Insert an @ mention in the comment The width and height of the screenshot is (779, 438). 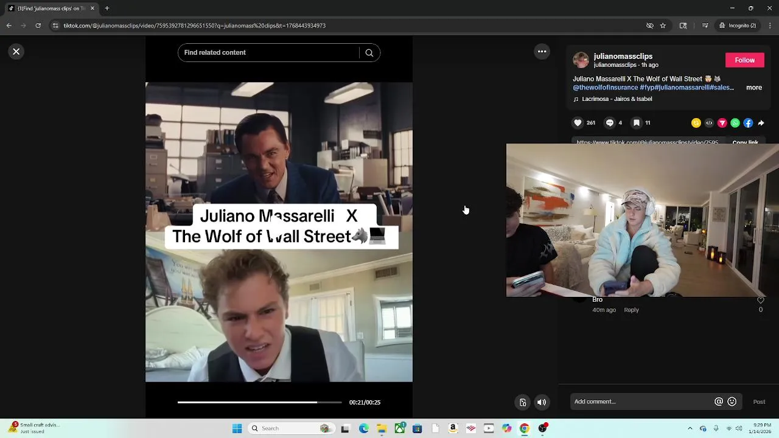point(719,401)
